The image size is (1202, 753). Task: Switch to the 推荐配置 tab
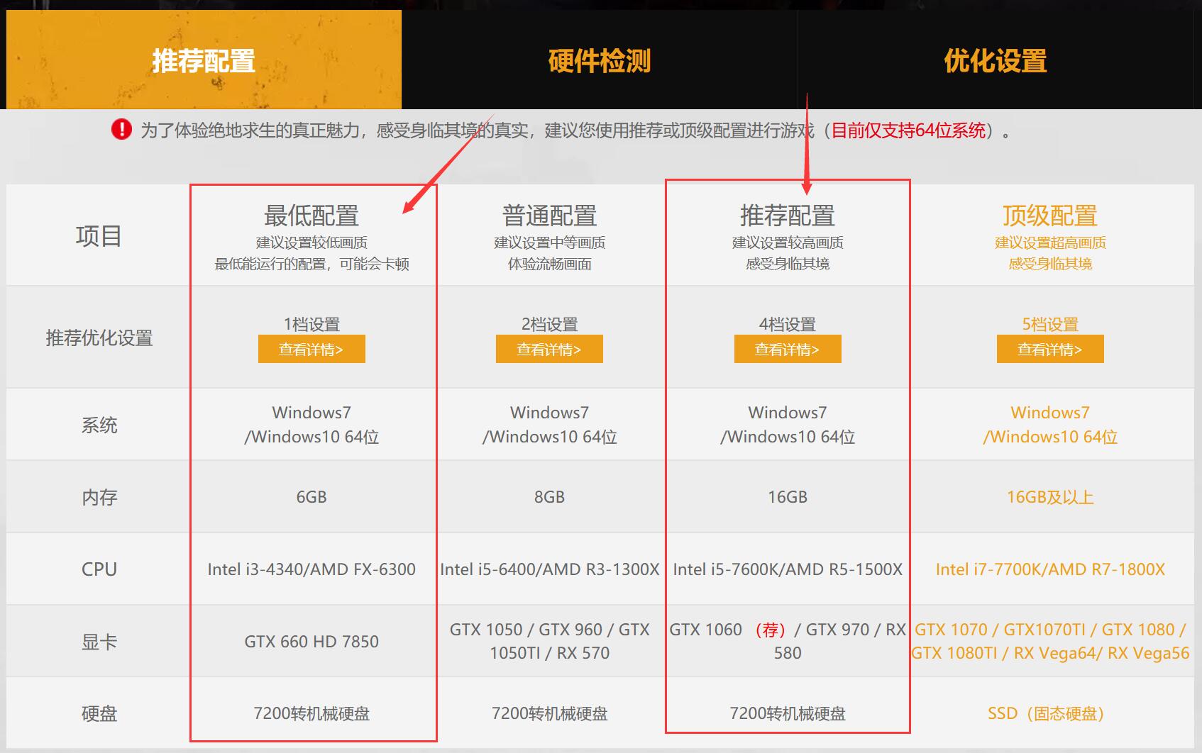tap(204, 60)
